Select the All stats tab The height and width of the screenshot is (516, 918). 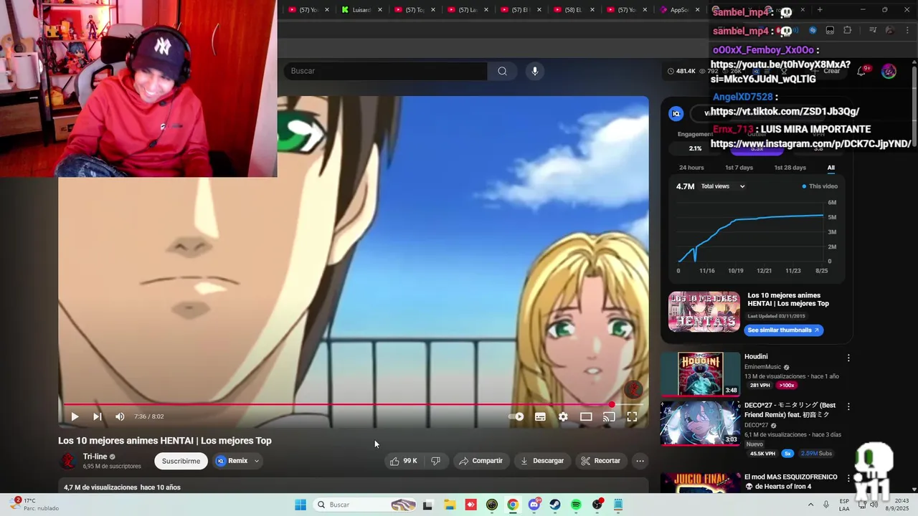[x=831, y=168]
